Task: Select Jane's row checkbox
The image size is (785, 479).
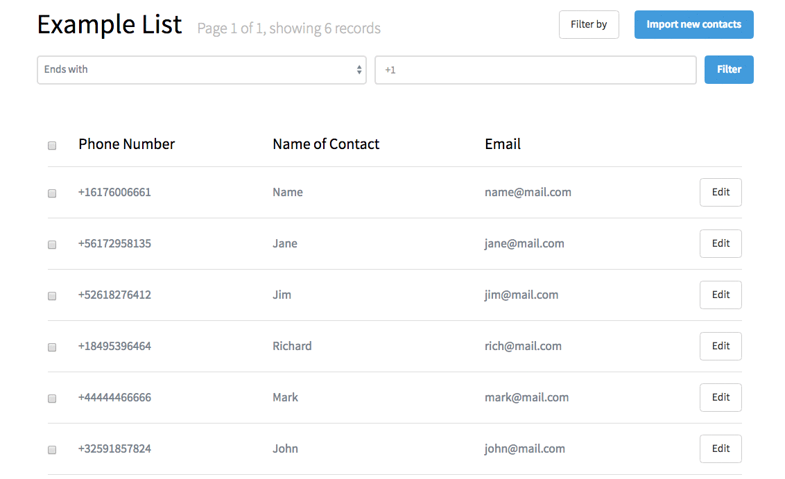Action: coord(52,245)
